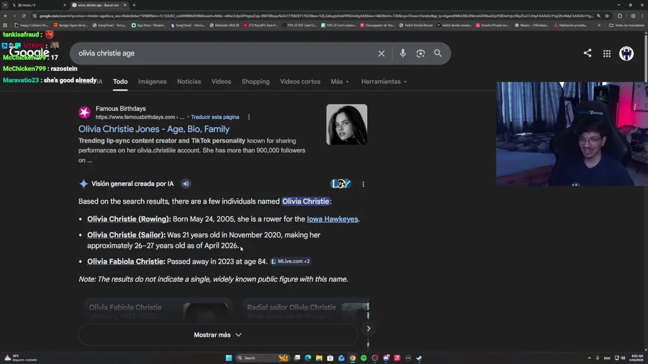Click the ENG language indicator
Screen dimensions: 648x364
click(x=607, y=358)
